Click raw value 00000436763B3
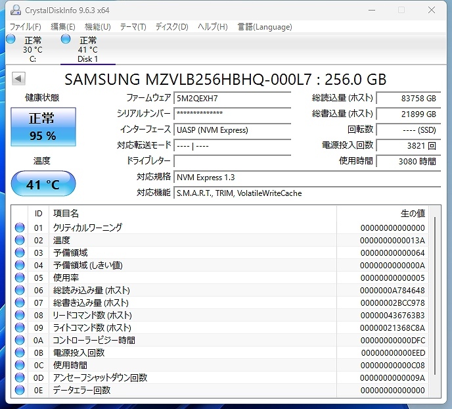 coord(392,315)
